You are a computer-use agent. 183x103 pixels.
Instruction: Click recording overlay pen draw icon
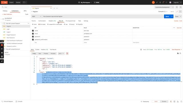pos(2,61)
